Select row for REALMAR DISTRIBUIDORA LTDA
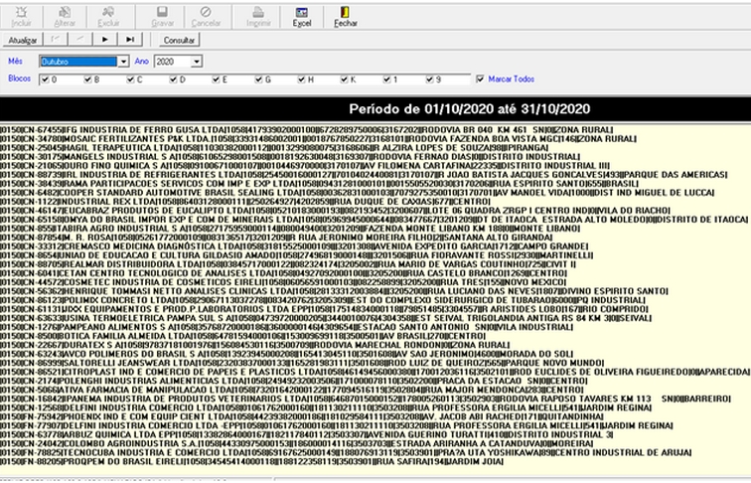The width and height of the screenshot is (751, 483). (288, 264)
